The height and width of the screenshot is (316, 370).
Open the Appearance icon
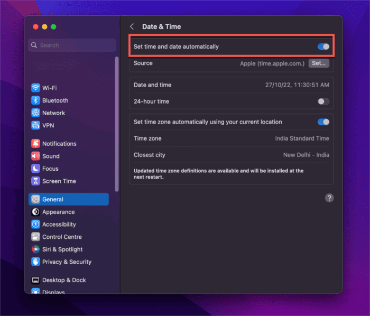(x=35, y=212)
